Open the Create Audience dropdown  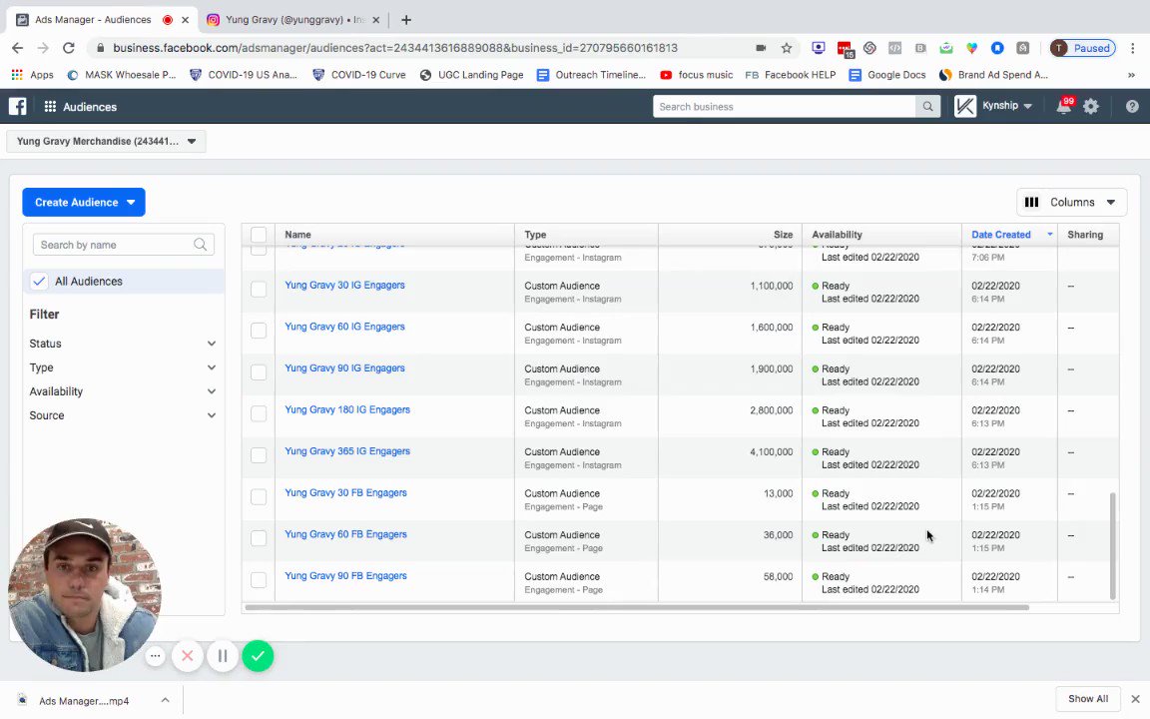(x=84, y=203)
